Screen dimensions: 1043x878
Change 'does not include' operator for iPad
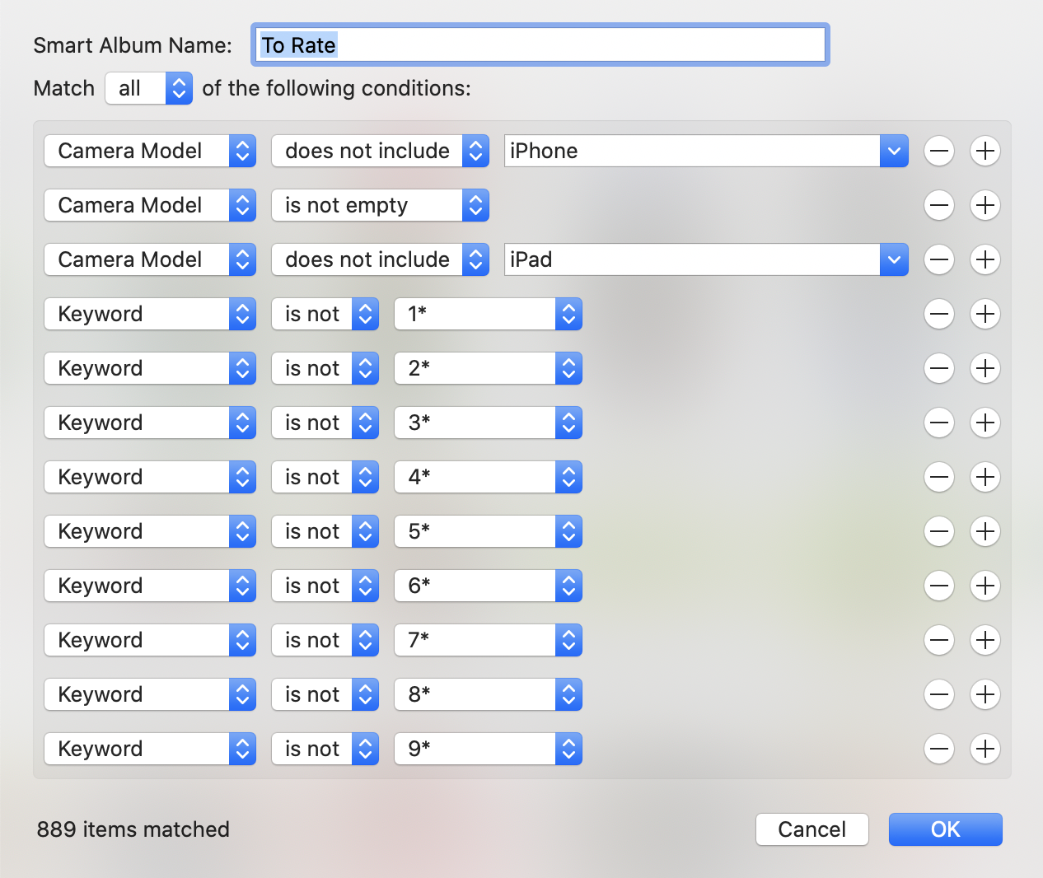(380, 259)
